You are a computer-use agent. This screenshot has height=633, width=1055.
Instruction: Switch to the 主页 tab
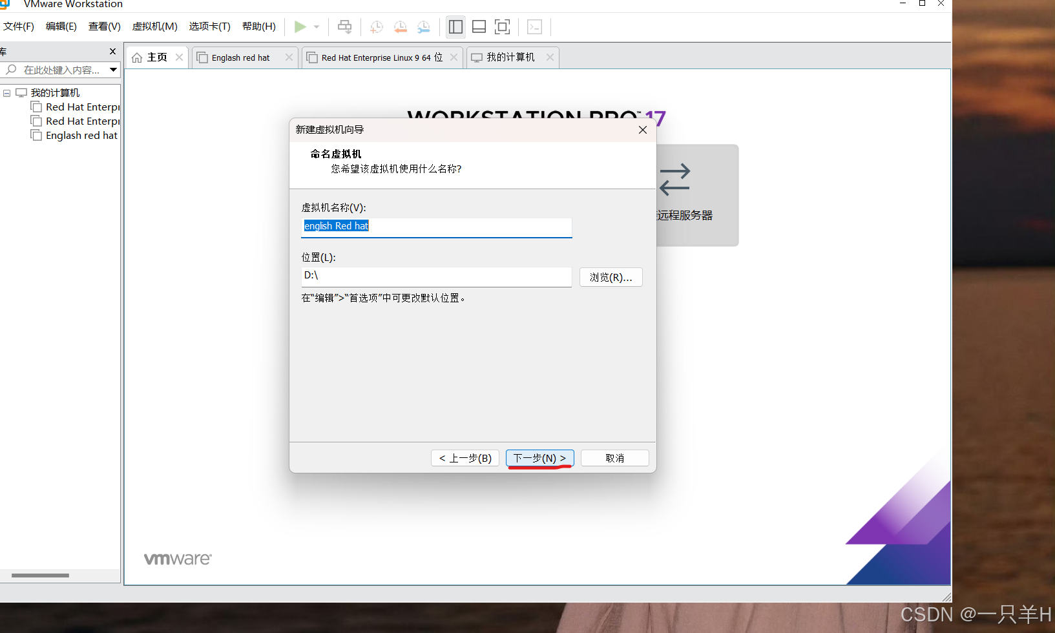tap(157, 57)
